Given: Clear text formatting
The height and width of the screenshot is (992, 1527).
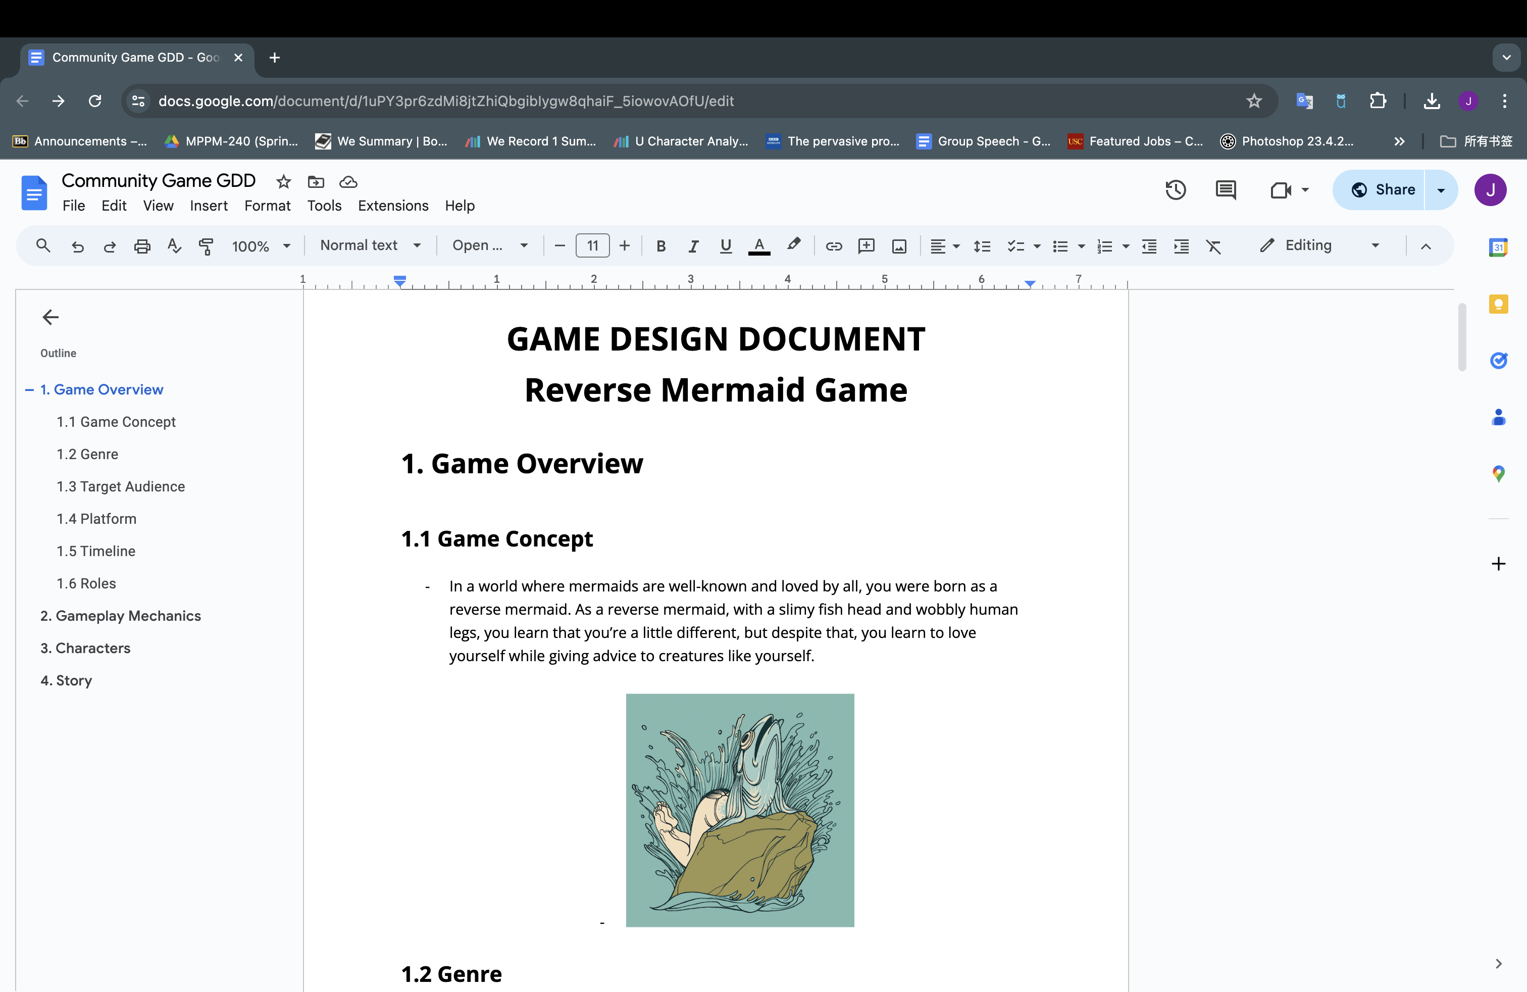Looking at the screenshot, I should 1213,246.
